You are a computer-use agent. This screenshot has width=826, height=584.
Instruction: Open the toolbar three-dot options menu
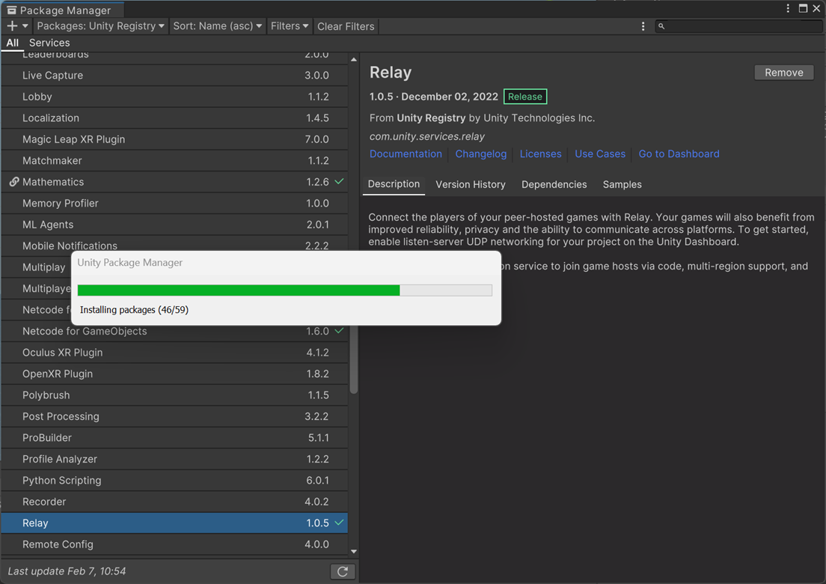click(643, 26)
